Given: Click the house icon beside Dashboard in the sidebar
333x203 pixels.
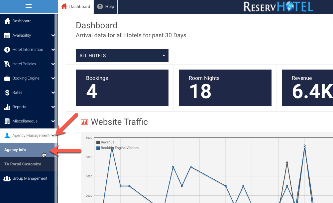Looking at the screenshot, I should (x=7, y=21).
